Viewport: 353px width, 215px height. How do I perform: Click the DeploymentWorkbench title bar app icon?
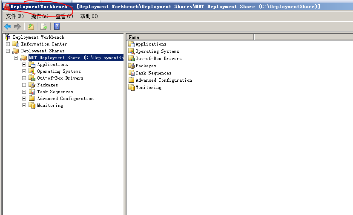(6, 6)
